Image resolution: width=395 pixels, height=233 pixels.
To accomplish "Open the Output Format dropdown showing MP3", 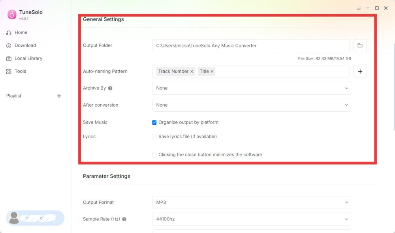I will (x=251, y=203).
